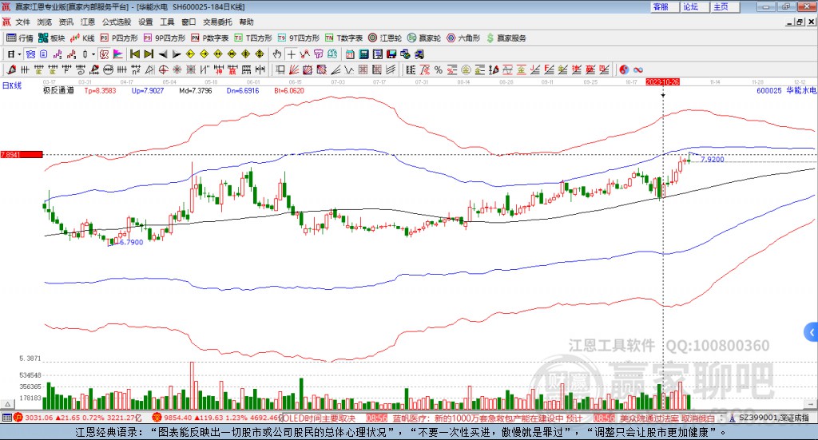Open the P四方形 tool

point(119,38)
